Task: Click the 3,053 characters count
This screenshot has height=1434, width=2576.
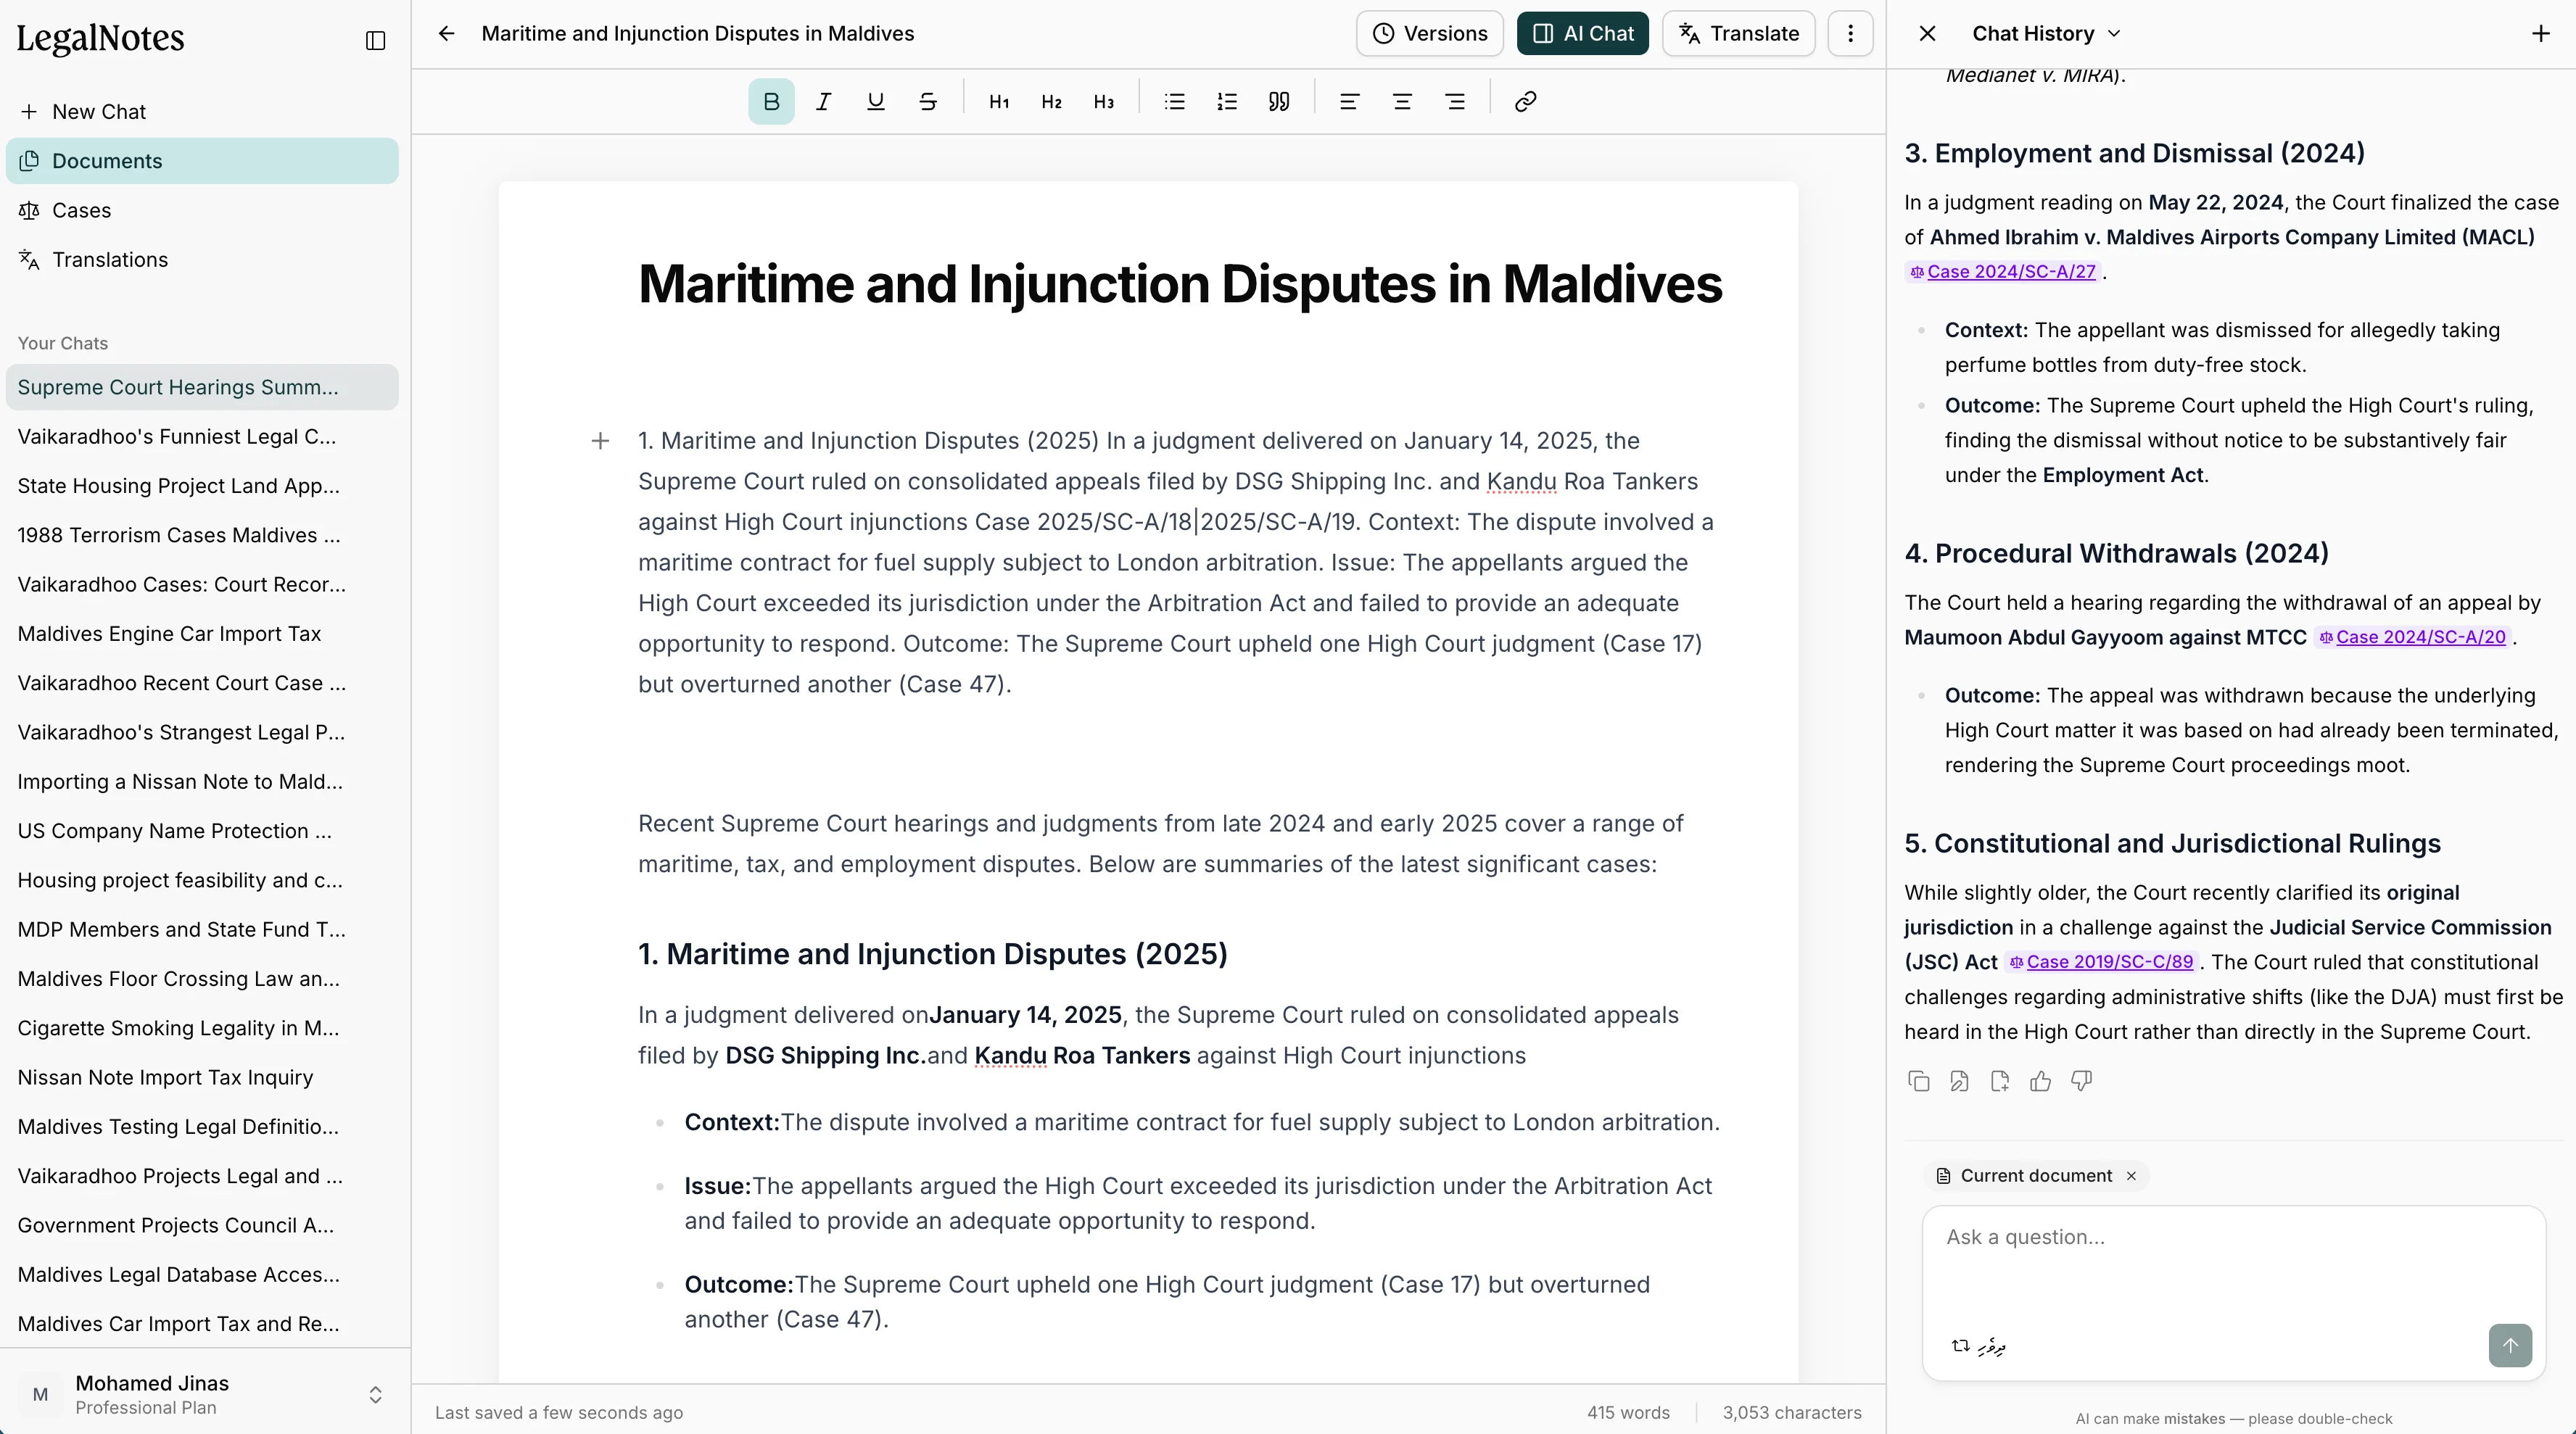Action: [1792, 1413]
